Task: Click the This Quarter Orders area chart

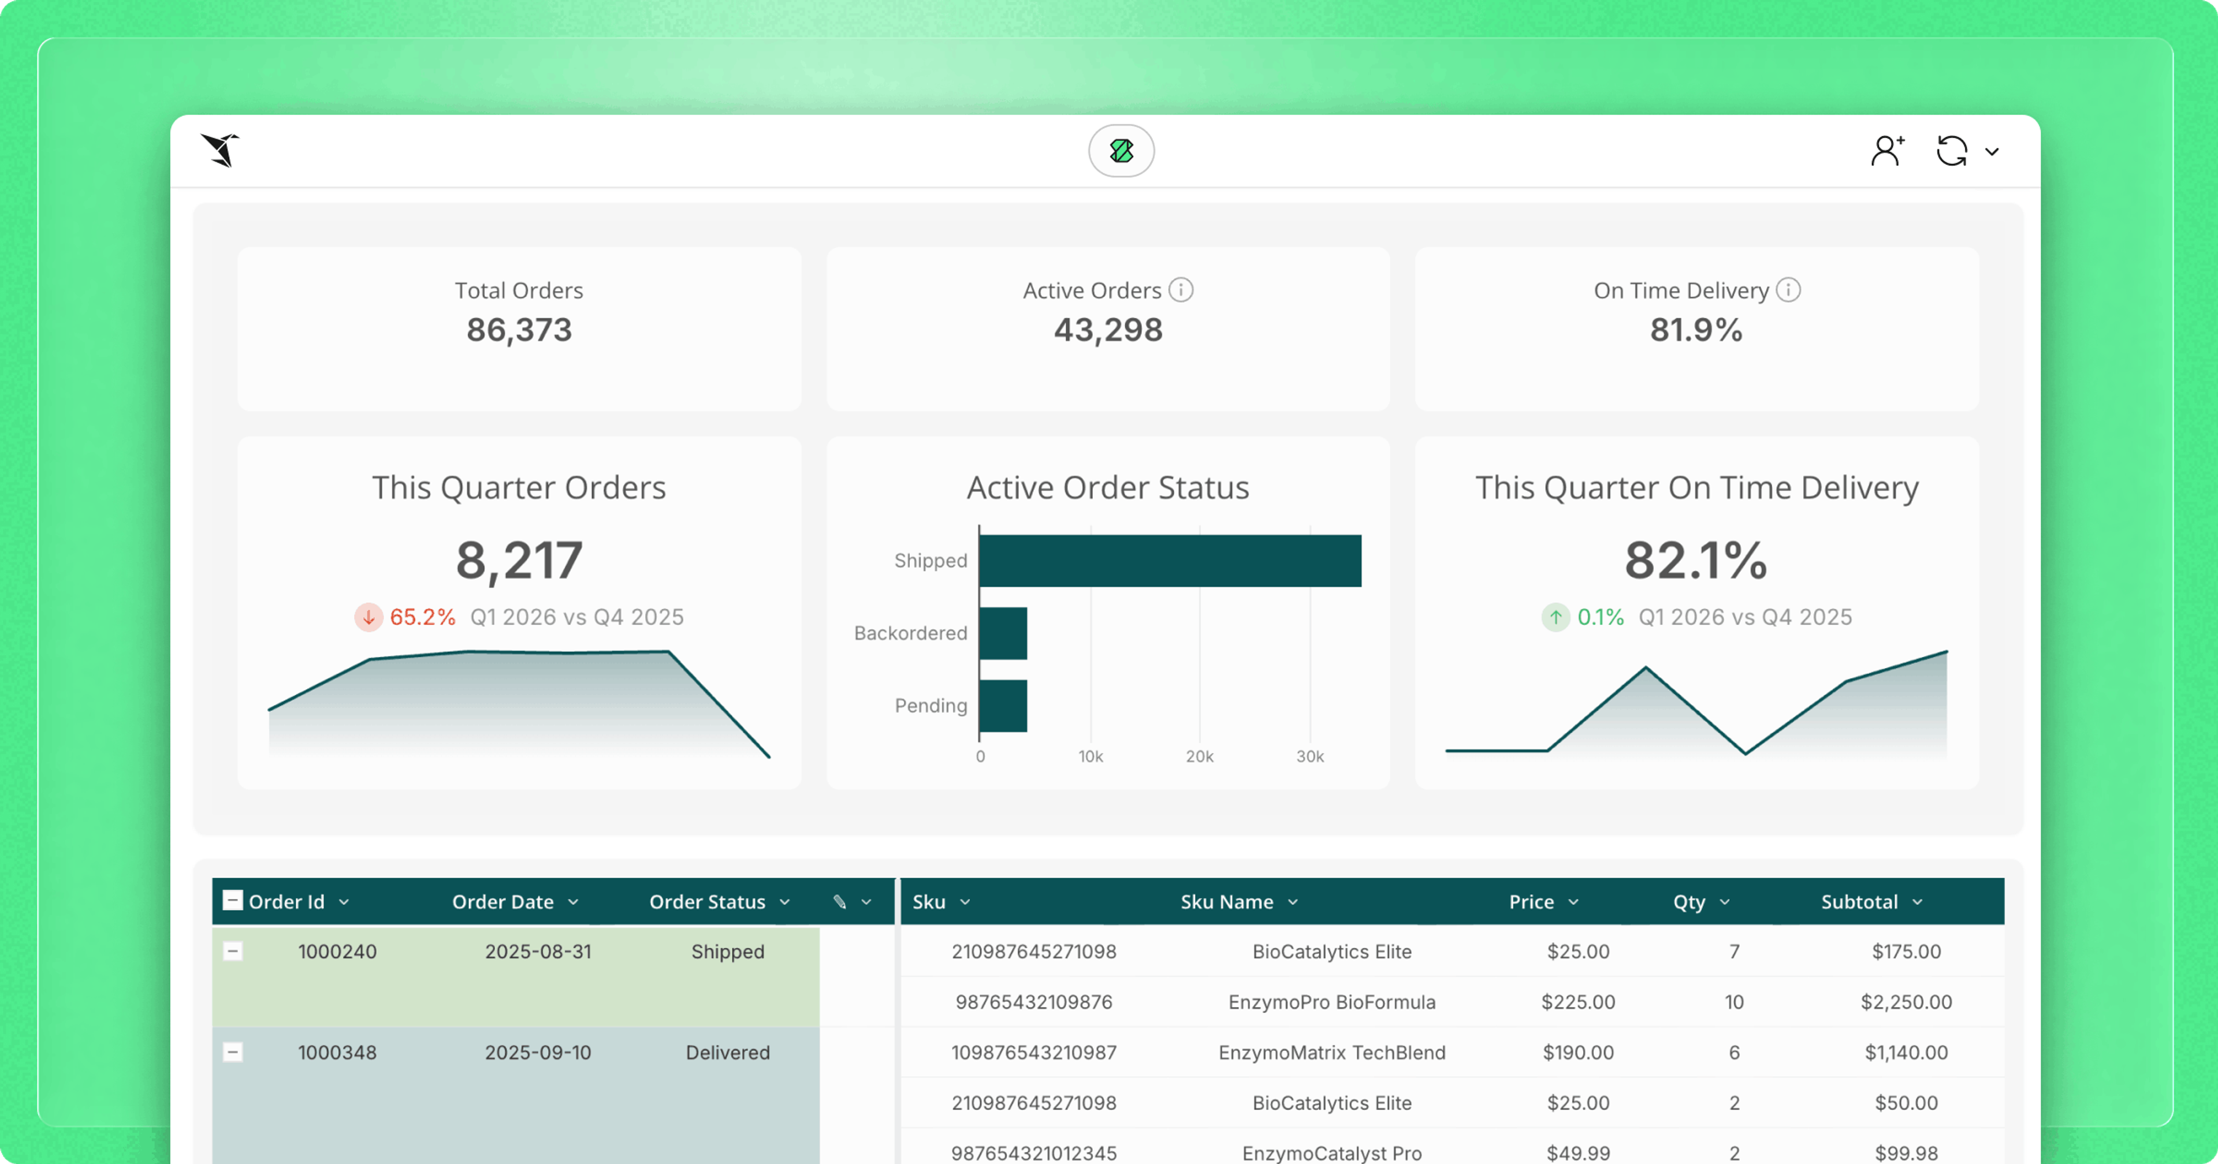Action: (x=519, y=704)
